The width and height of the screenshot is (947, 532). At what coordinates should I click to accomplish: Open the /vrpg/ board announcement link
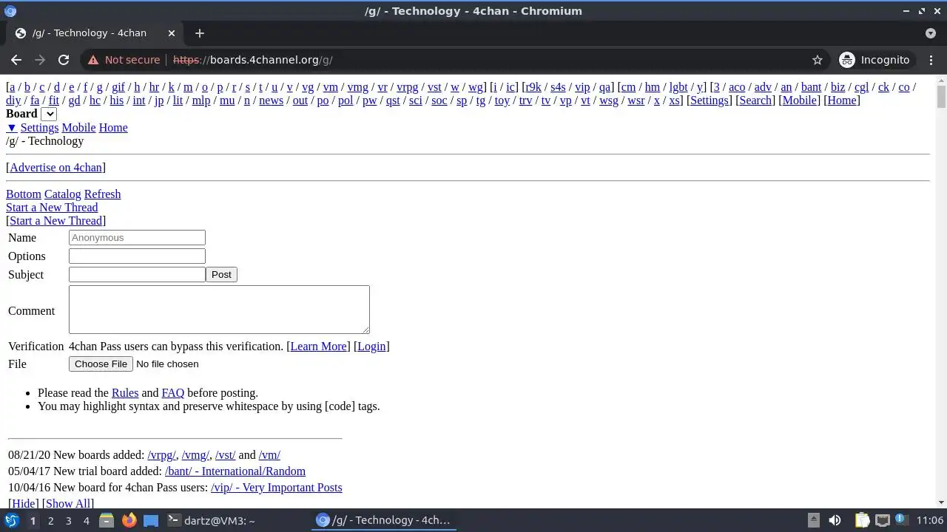(x=161, y=455)
